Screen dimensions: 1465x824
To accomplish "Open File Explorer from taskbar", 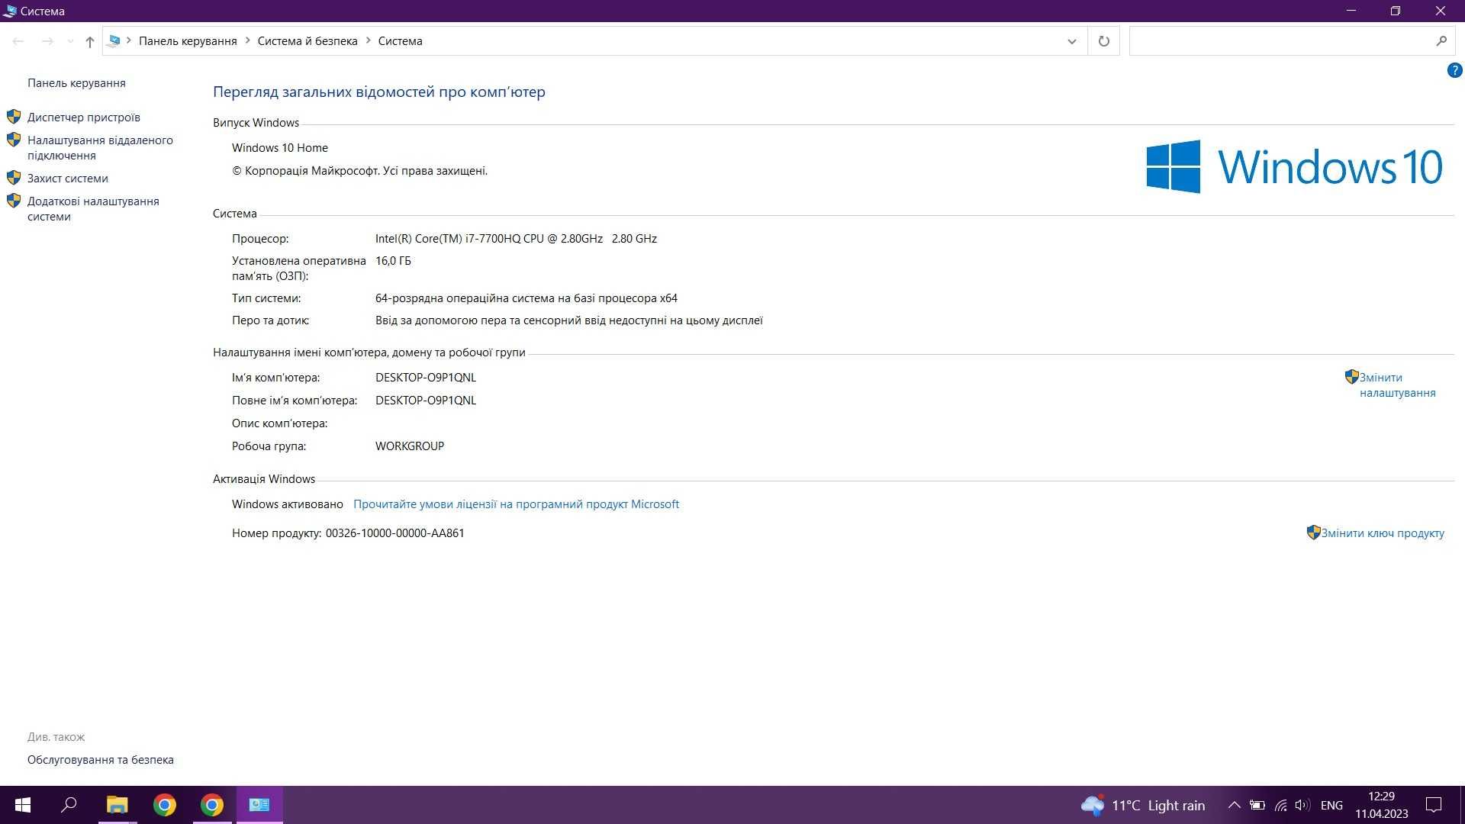I will [x=117, y=805].
